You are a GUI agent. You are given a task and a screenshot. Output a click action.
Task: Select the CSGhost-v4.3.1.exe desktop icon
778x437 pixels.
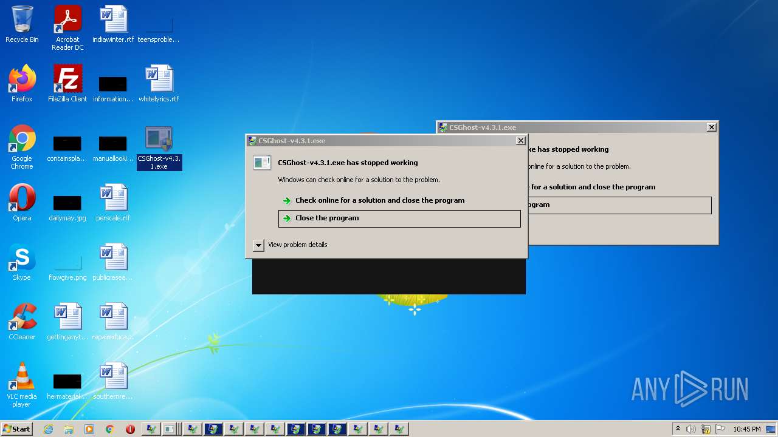[159, 147]
